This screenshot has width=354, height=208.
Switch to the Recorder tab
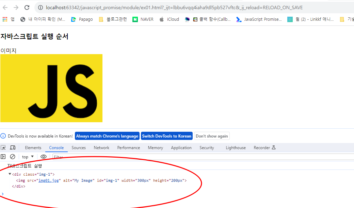pyautogui.click(x=264, y=148)
